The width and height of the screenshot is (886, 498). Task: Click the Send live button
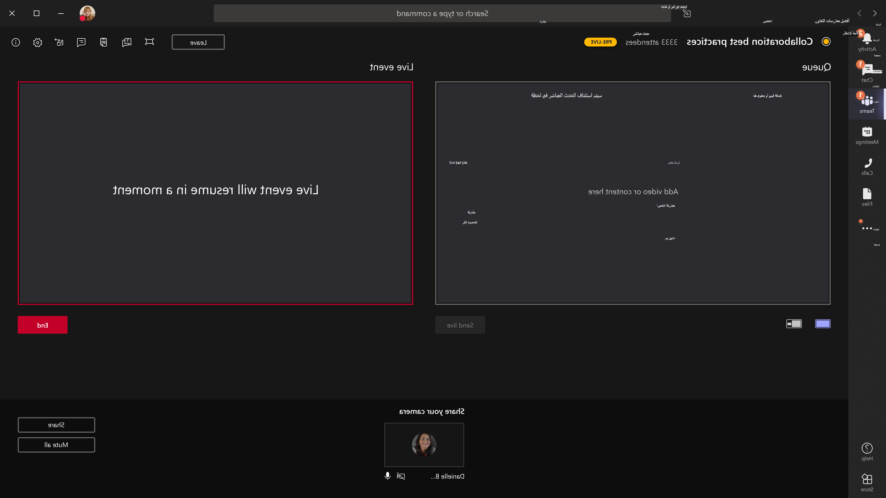pos(460,325)
